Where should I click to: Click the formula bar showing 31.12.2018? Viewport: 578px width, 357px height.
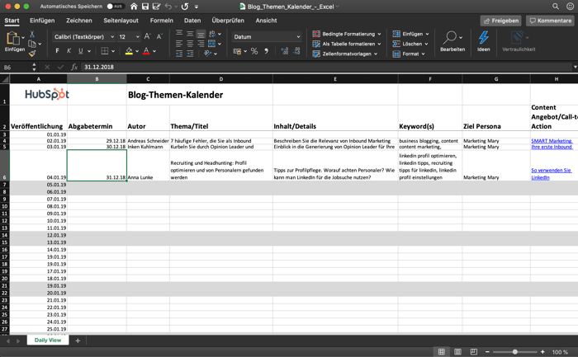tap(326, 67)
